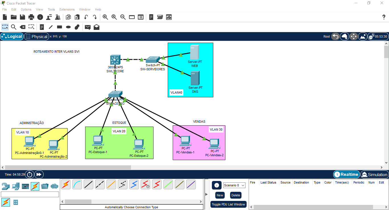Reset the zoom level with the R magnifier
Screen dimensions: 389x210
point(114,17)
